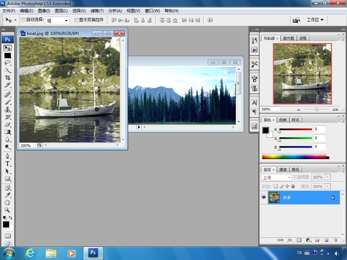
Task: Enable the Auto-Select checkbox
Action: (23, 20)
